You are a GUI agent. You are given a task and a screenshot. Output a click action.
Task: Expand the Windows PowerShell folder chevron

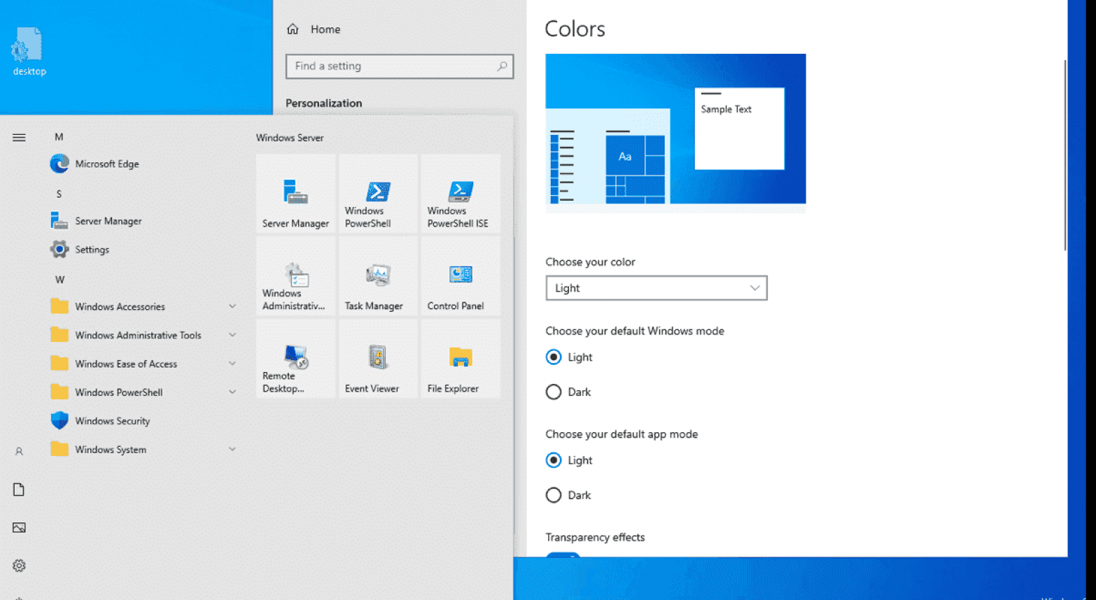(232, 392)
